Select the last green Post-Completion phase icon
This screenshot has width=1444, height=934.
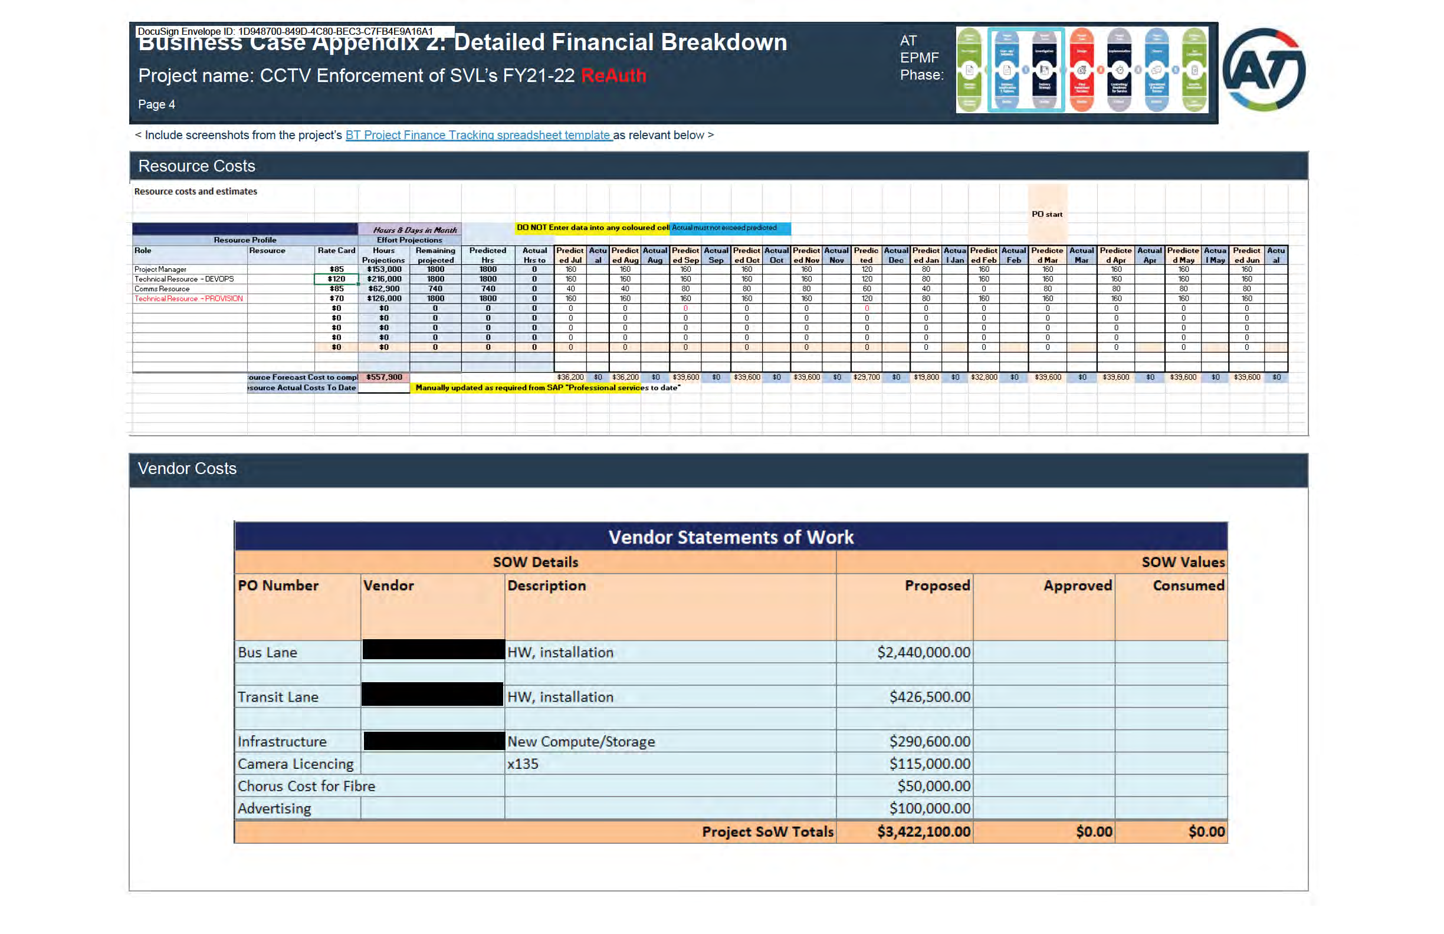click(1194, 70)
